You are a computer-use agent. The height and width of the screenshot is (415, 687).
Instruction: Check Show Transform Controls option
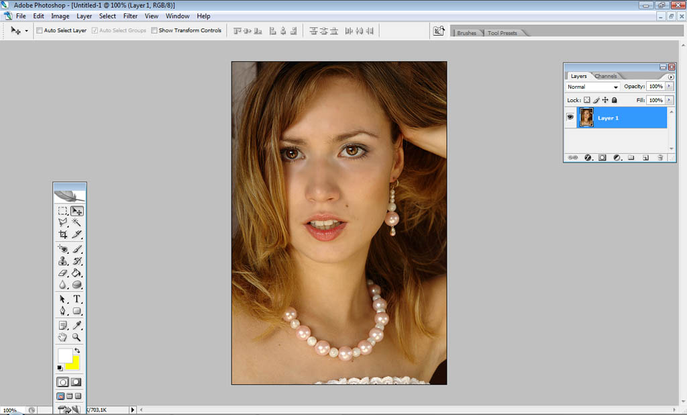pos(154,30)
